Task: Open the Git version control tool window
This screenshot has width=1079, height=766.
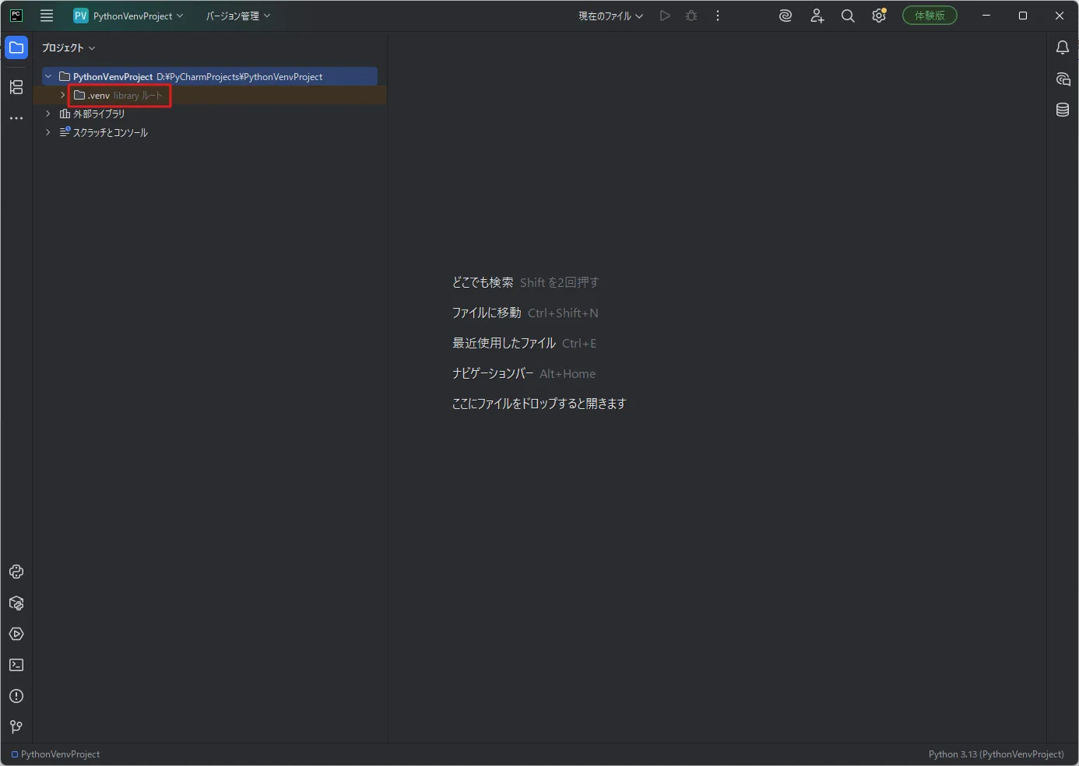Action: (16, 727)
